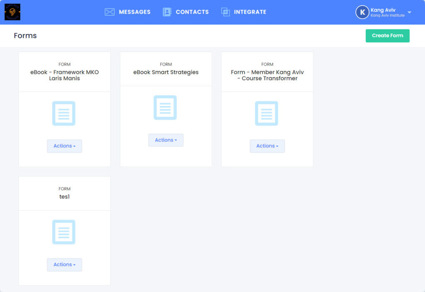Expand Actions menu for Course Transformer form
425x292 pixels.
[x=267, y=146]
